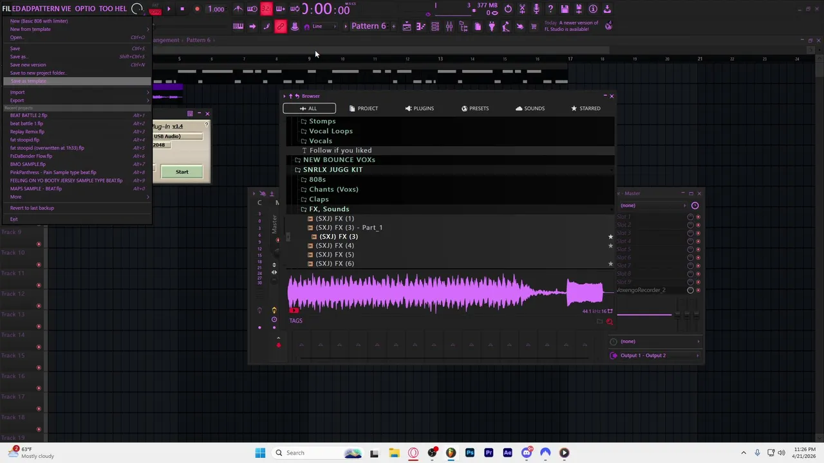Image resolution: width=824 pixels, height=463 pixels.
Task: Open Windows Start menu
Action: point(260,453)
